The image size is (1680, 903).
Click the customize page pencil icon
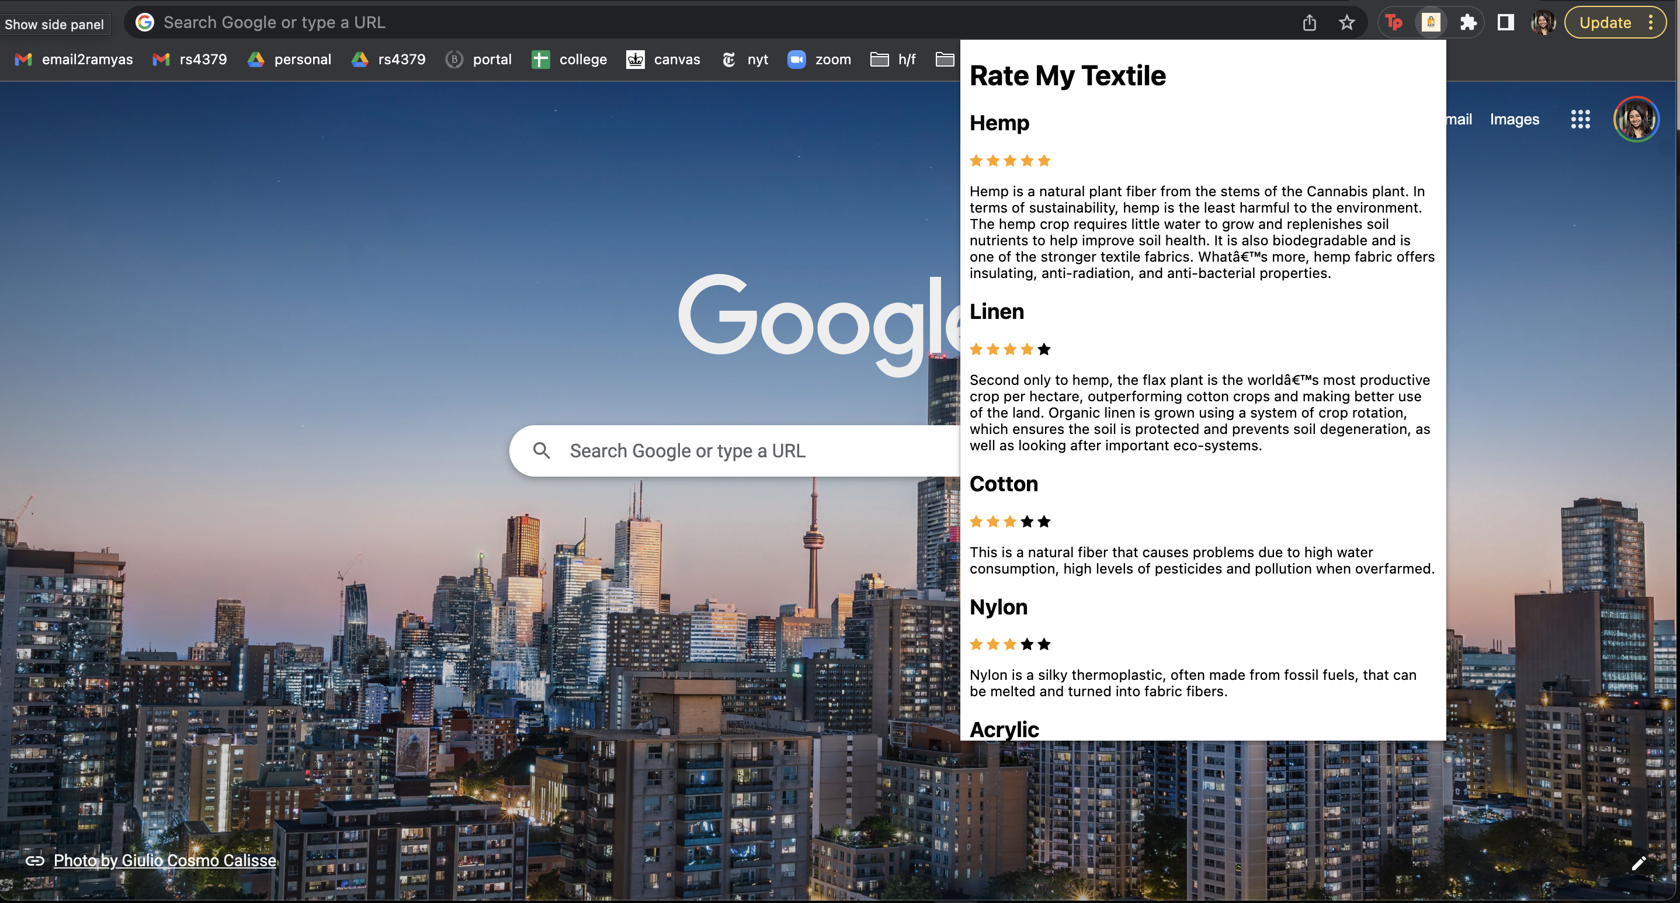point(1639,863)
